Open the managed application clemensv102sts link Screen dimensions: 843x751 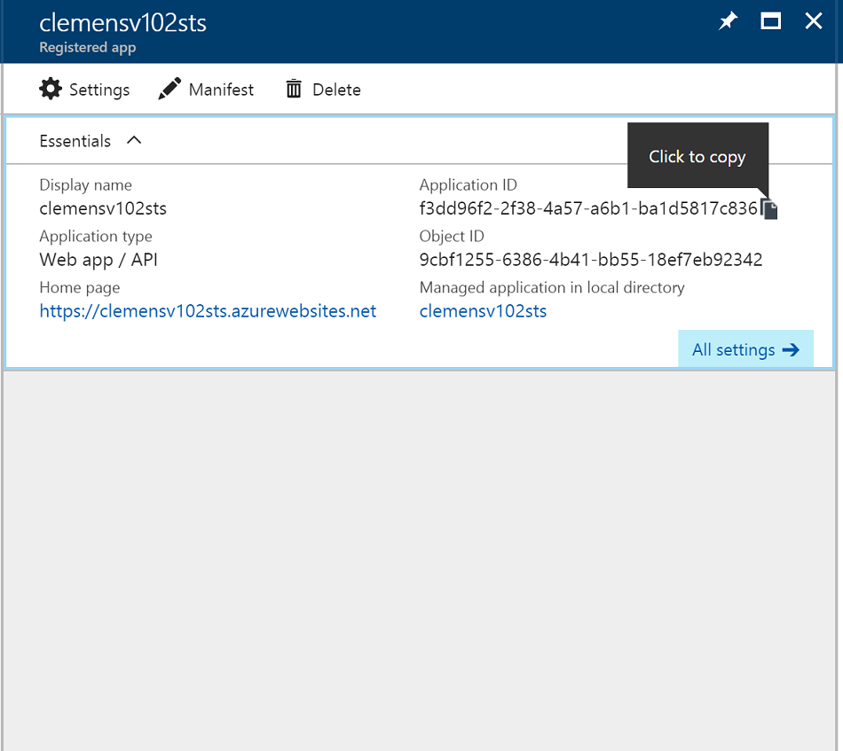[483, 311]
